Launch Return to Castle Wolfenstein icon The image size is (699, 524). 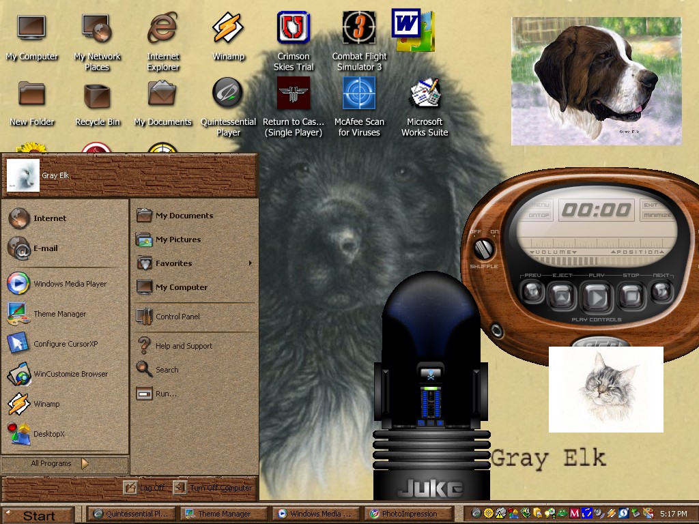point(294,106)
